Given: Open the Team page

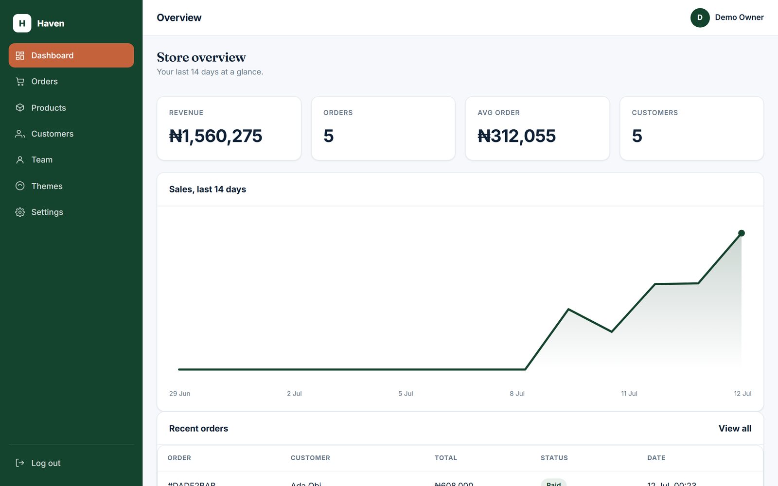Looking at the screenshot, I should pyautogui.click(x=71, y=160).
